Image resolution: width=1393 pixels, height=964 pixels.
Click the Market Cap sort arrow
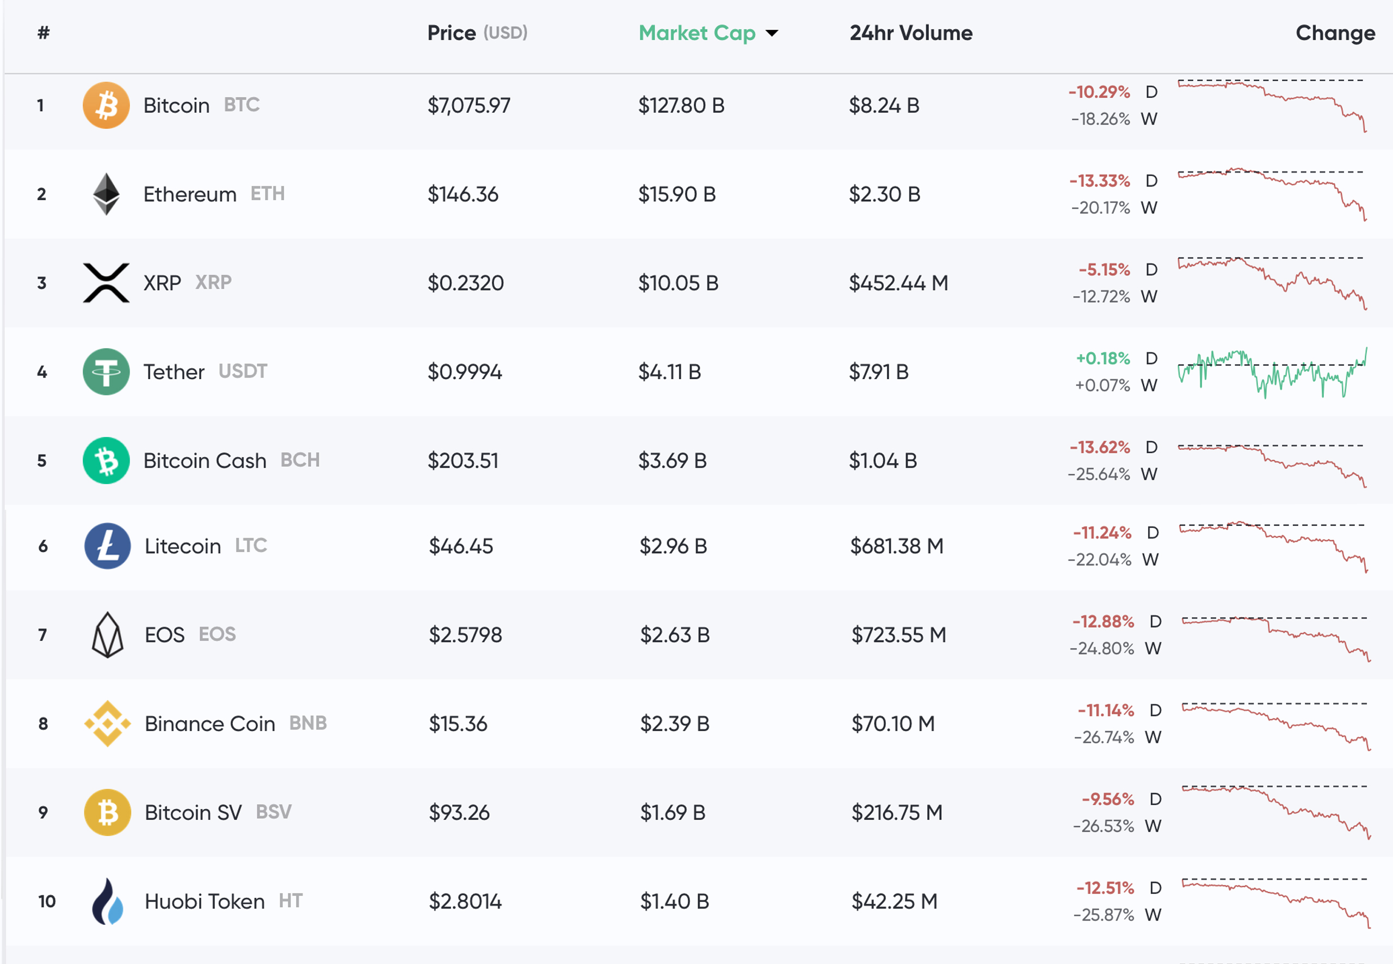point(772,33)
